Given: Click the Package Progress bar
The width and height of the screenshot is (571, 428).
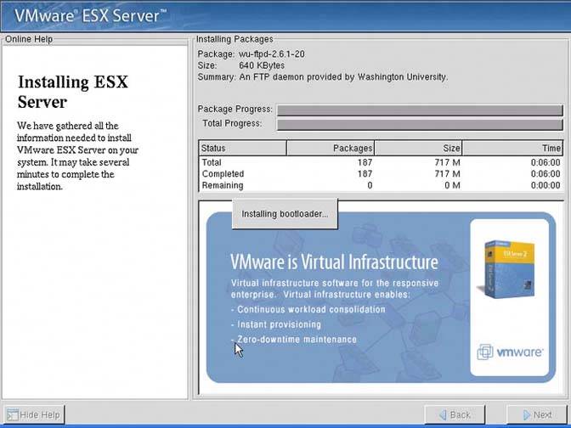Looking at the screenshot, I should (420, 110).
